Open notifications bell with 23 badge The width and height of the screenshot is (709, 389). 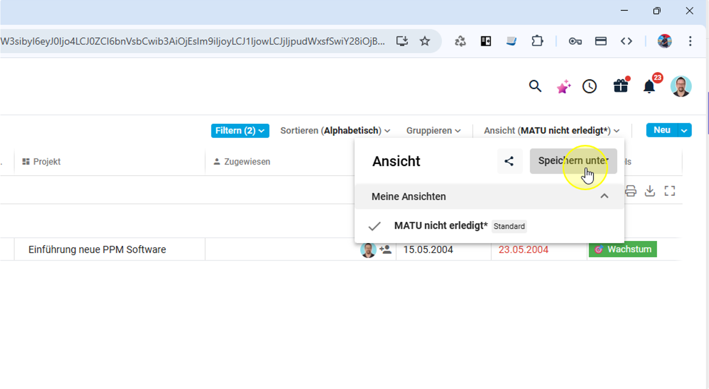(x=649, y=87)
